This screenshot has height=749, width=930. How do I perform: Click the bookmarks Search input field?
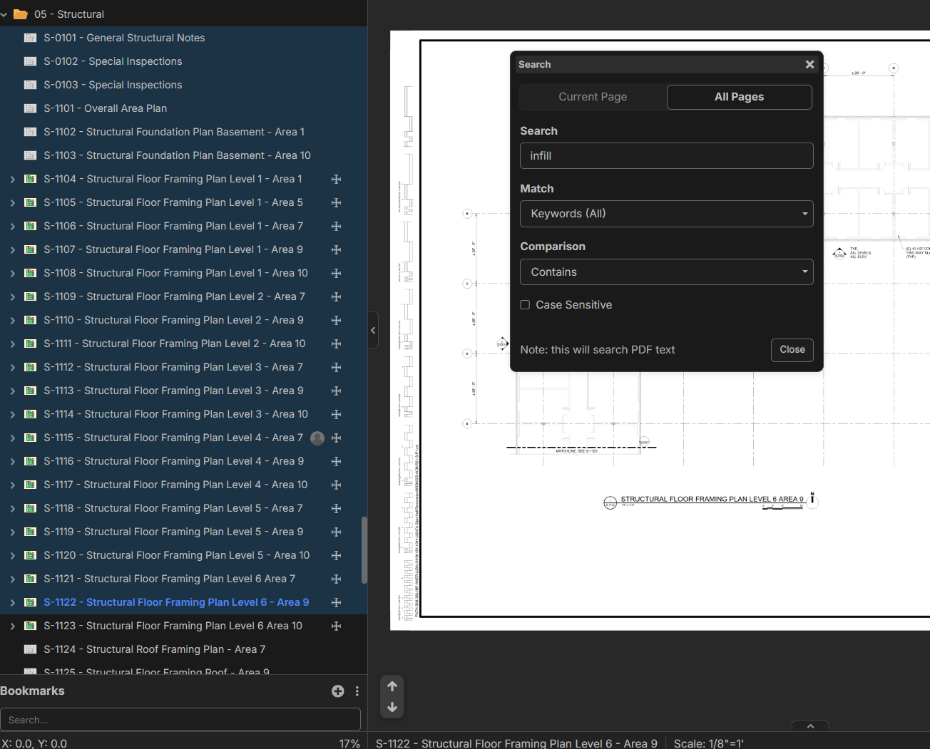pos(180,720)
